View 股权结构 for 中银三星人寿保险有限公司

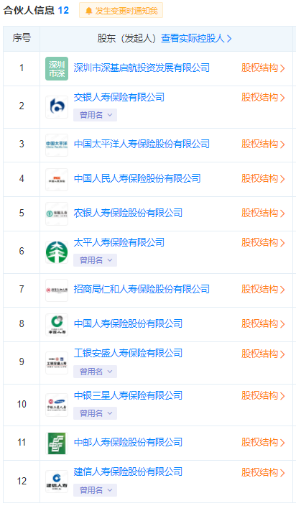coord(263,396)
